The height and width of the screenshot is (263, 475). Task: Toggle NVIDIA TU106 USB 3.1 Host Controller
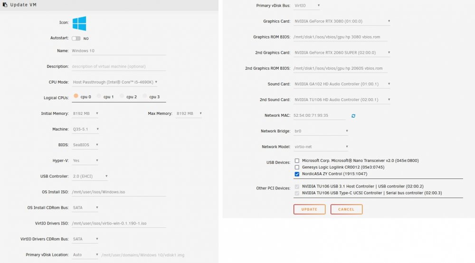[x=297, y=187]
